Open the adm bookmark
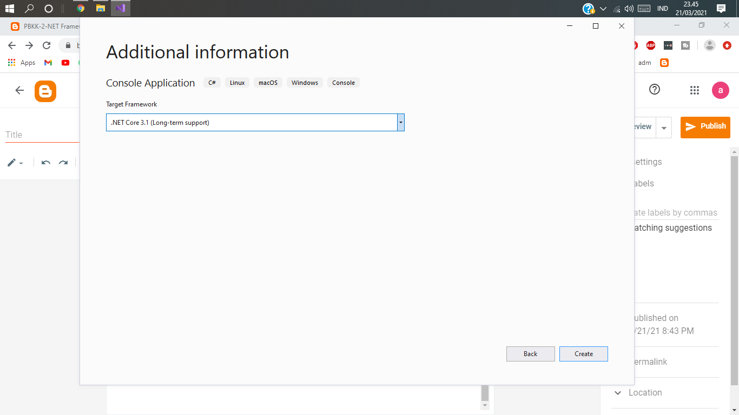739x415 pixels. pos(644,63)
